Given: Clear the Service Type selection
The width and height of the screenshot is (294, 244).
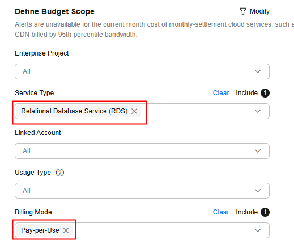Looking at the screenshot, I should 221,93.
